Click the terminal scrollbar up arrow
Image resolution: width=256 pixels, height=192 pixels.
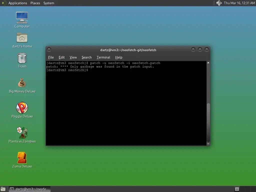pos(208,63)
